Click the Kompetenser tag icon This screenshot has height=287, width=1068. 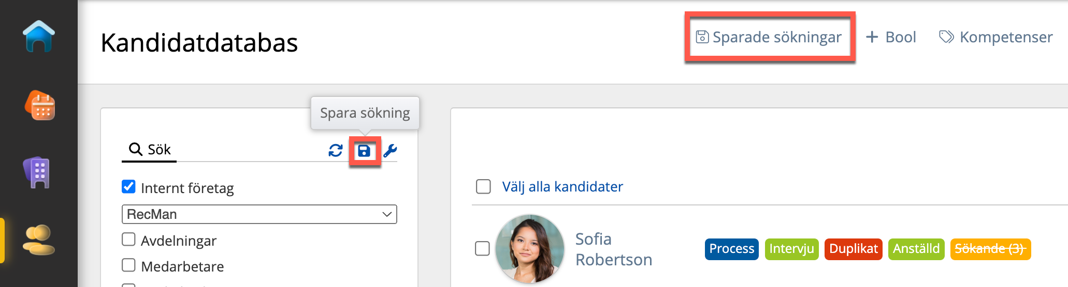[x=946, y=37]
